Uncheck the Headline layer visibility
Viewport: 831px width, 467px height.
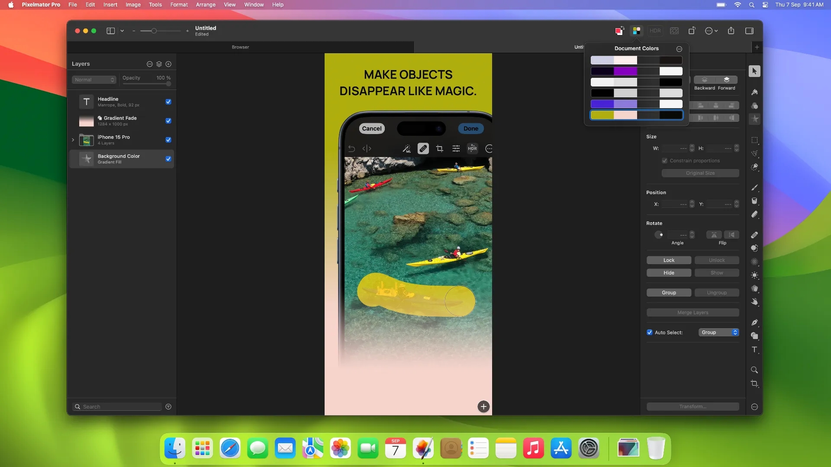tap(168, 102)
